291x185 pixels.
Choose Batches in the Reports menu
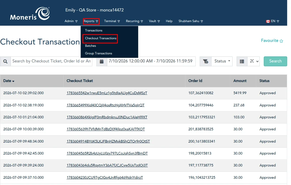click(90, 46)
